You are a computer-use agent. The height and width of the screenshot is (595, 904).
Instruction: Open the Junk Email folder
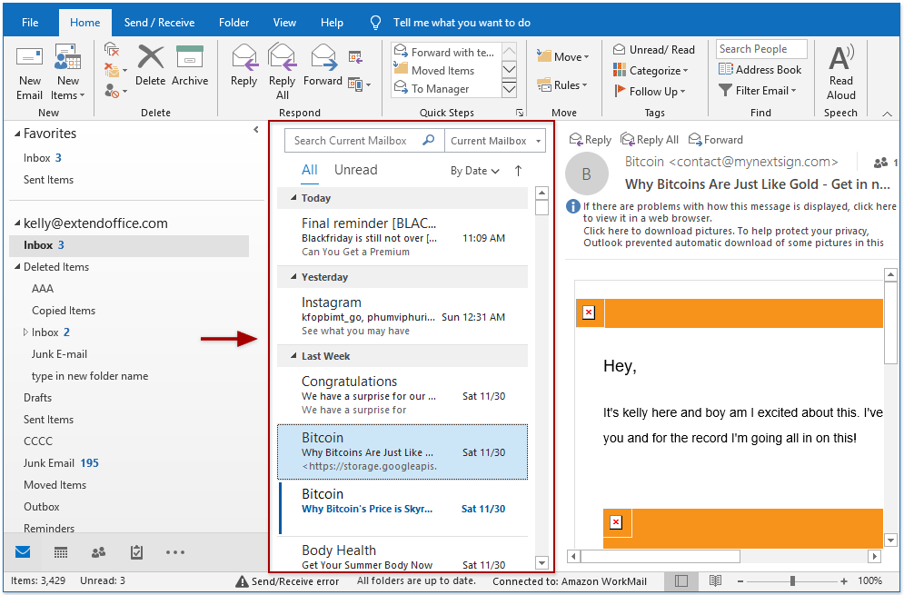pyautogui.click(x=50, y=463)
